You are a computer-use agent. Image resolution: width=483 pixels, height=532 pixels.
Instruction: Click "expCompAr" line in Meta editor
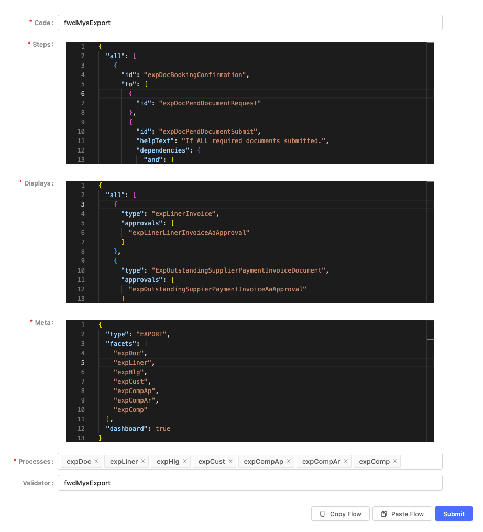click(136, 400)
